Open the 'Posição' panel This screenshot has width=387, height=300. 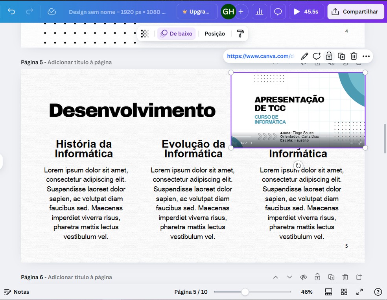tap(215, 33)
